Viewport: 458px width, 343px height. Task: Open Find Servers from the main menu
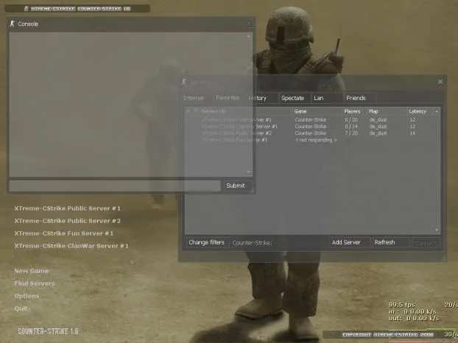point(34,283)
